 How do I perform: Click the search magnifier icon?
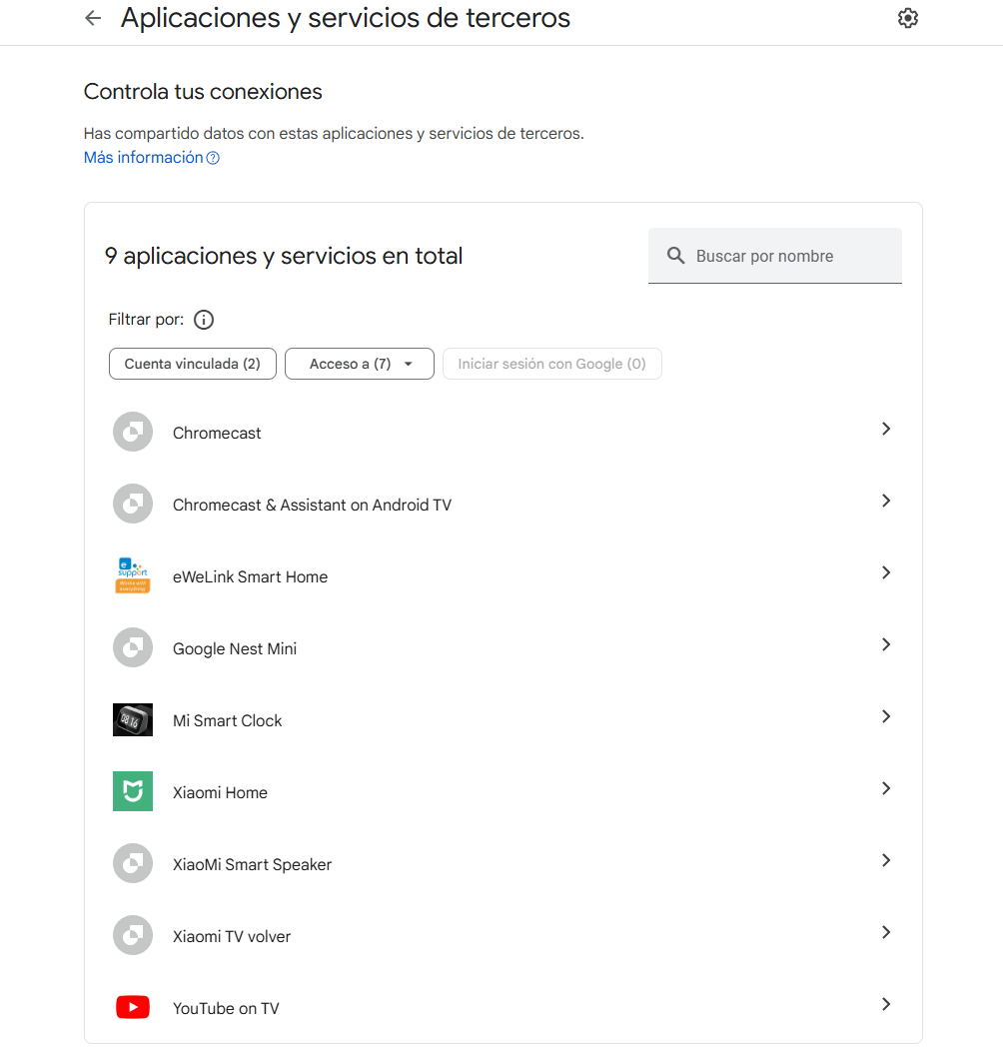point(675,256)
